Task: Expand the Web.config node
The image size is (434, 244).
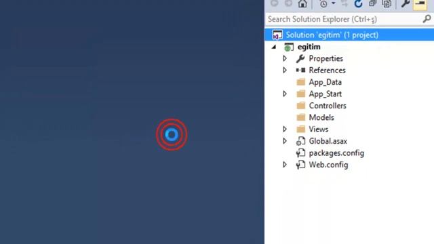Action: coord(285,165)
